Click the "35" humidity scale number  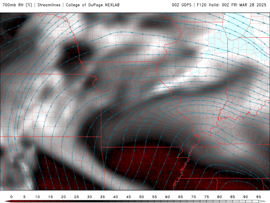pos(103,197)
